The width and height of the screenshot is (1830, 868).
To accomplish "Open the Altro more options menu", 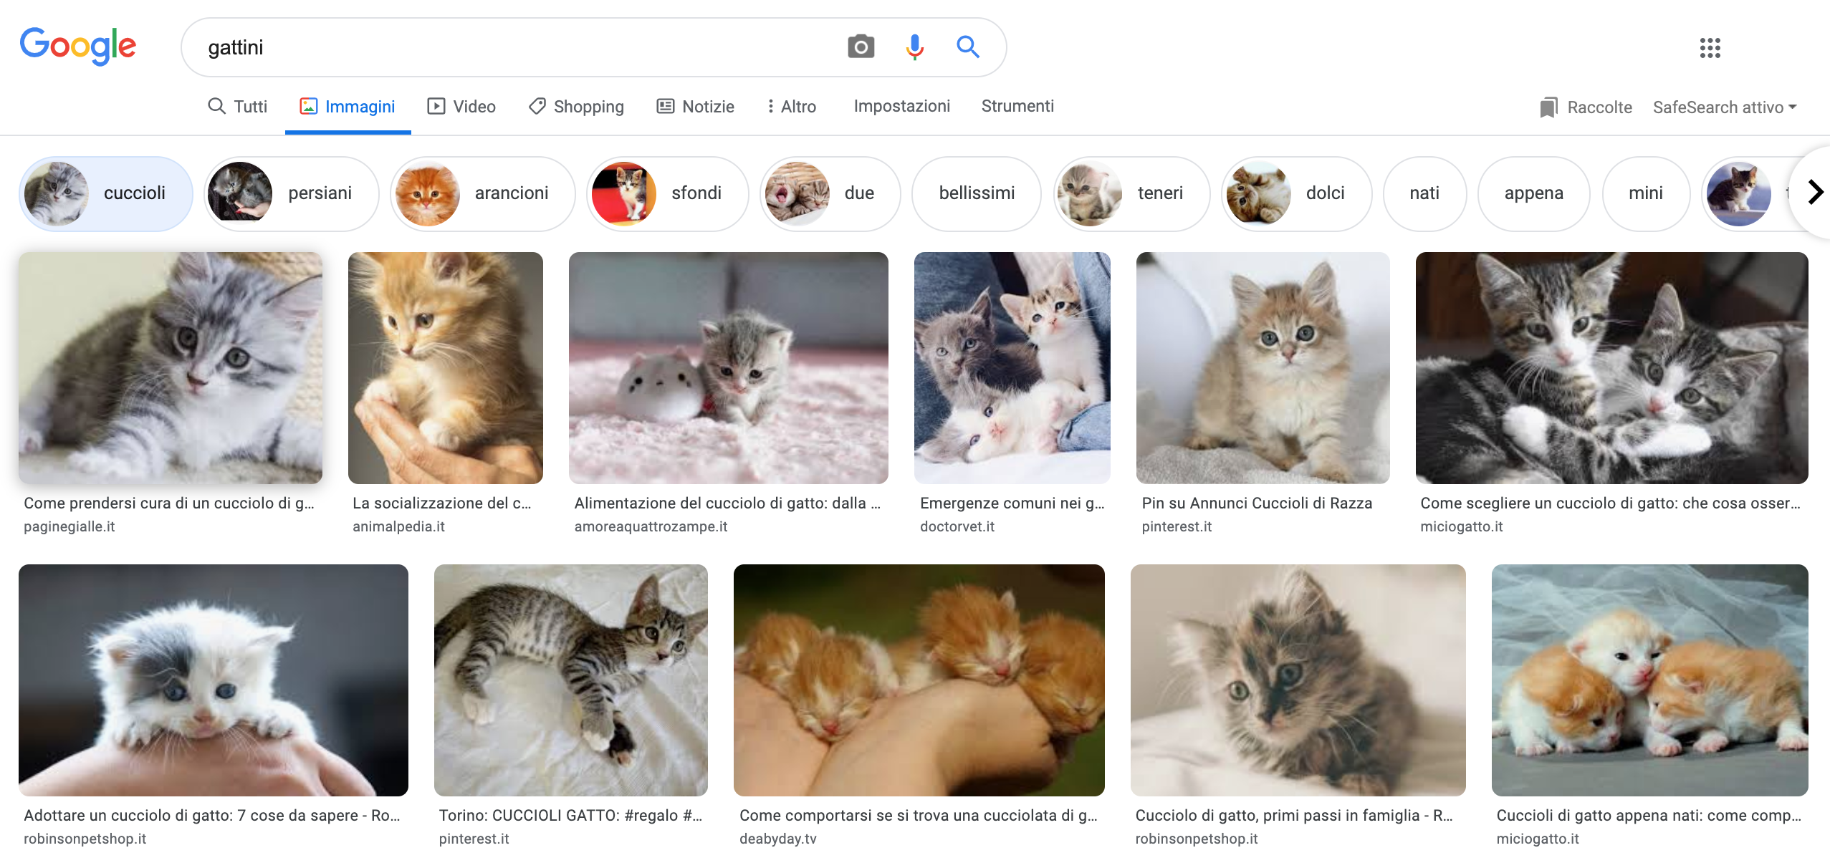I will coord(791,107).
